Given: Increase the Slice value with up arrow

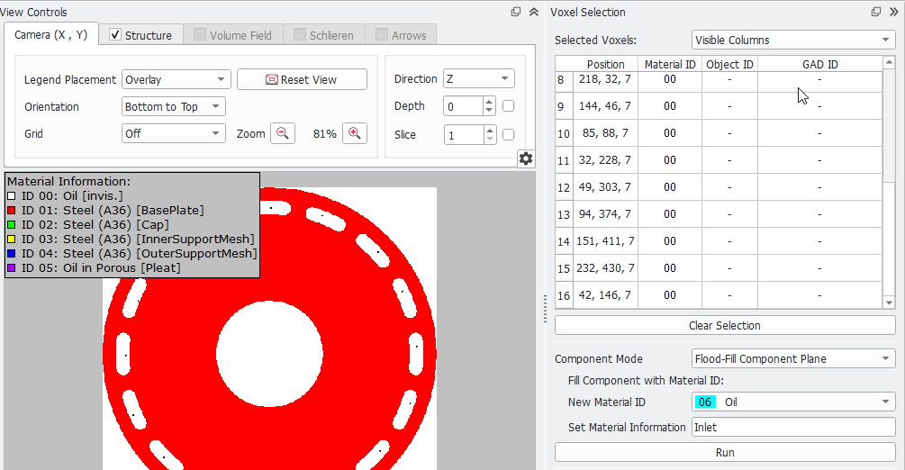Looking at the screenshot, I should pyautogui.click(x=490, y=130).
